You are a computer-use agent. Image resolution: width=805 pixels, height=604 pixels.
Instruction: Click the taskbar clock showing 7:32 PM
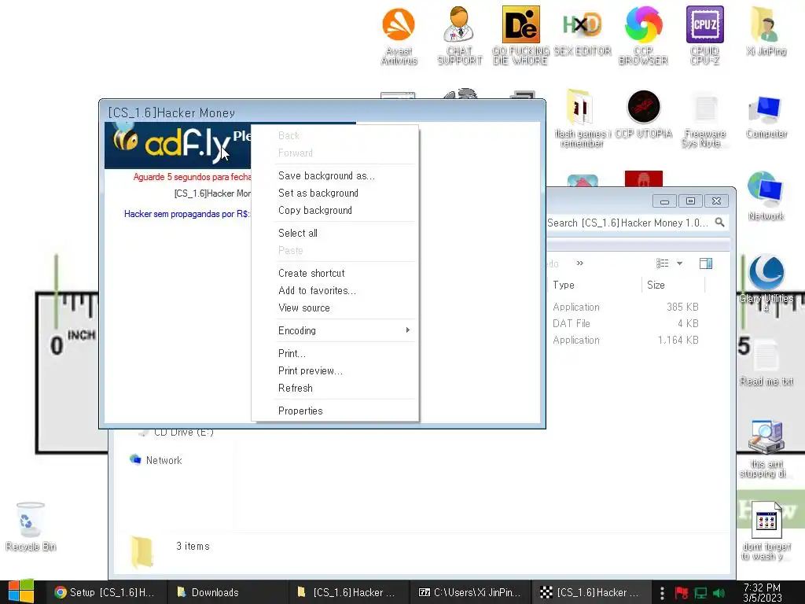[x=763, y=593]
